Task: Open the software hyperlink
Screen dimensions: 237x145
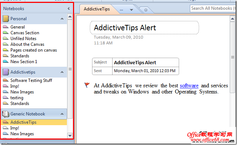Action: (x=189, y=85)
